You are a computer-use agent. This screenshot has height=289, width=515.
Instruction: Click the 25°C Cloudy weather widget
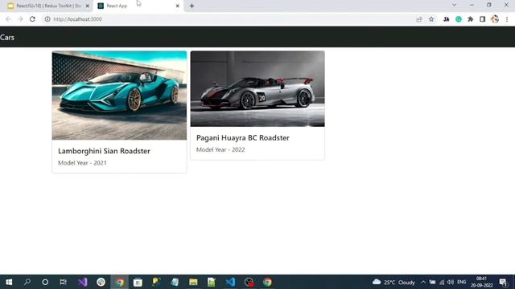pyautogui.click(x=393, y=282)
